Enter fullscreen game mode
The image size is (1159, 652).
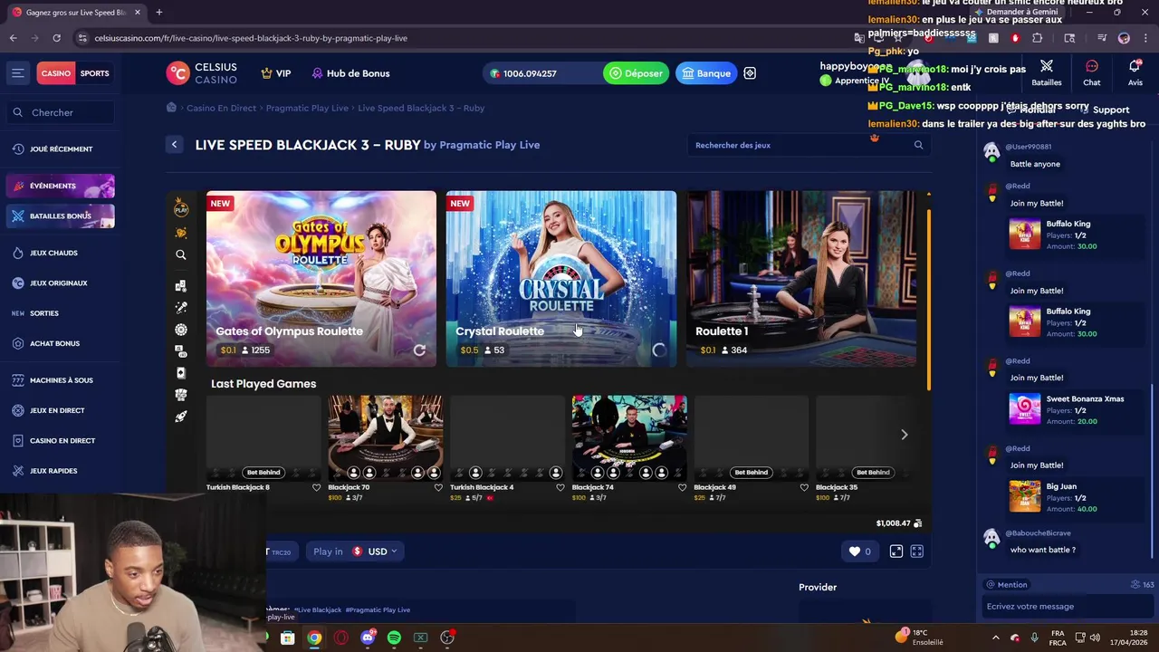tap(917, 551)
